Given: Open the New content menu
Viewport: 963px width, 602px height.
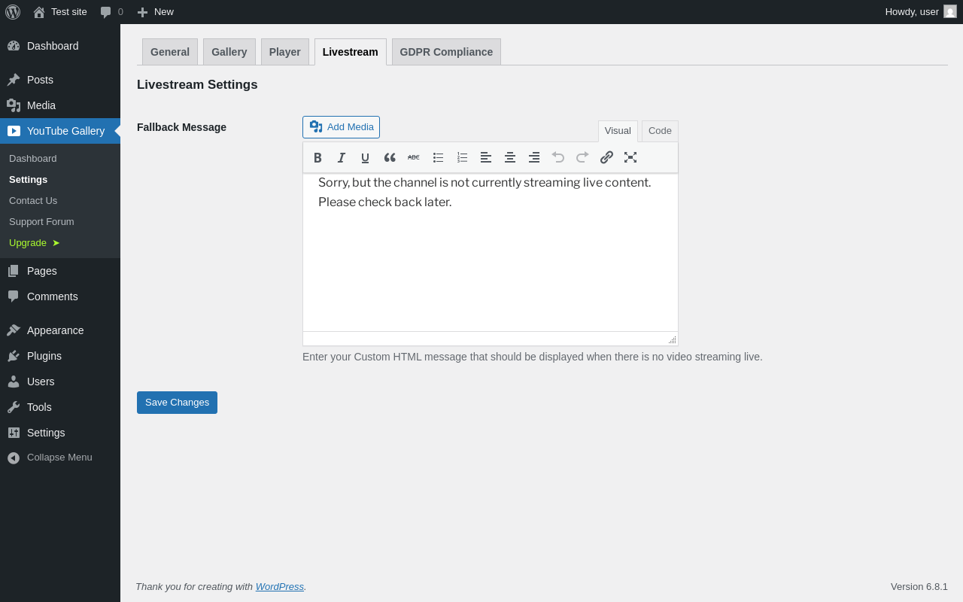Looking at the screenshot, I should (x=155, y=12).
